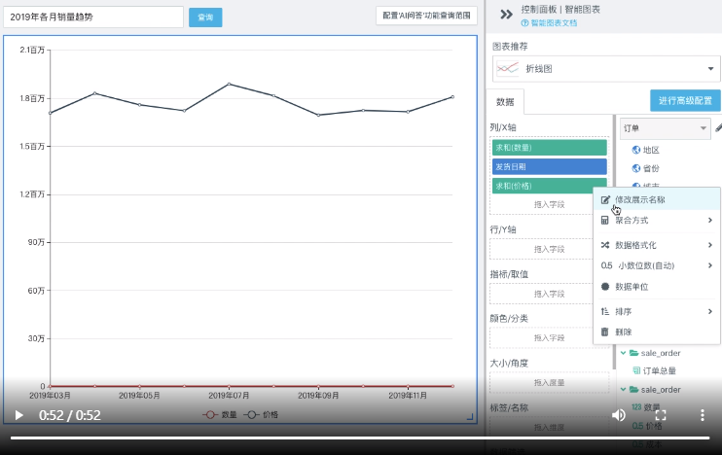Switch to the 数据 tab

505,102
